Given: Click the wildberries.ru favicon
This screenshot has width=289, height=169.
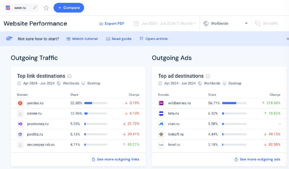Looking at the screenshot, I should (161, 103).
